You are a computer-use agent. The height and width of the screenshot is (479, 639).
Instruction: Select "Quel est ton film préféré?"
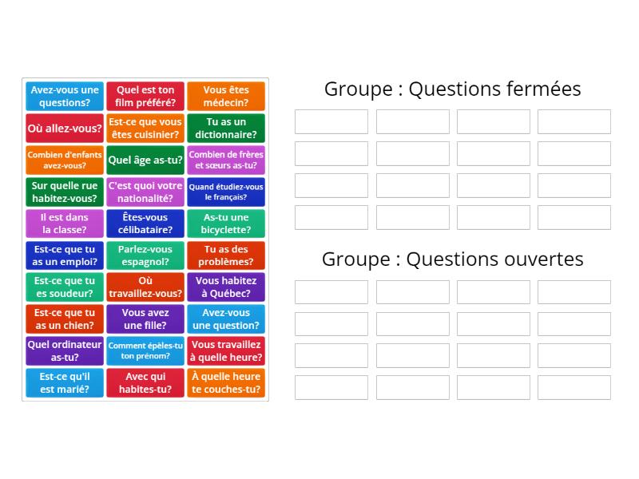pos(145,96)
